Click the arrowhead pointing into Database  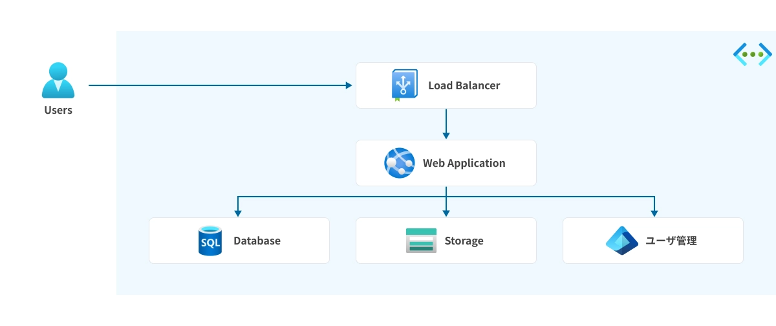tap(239, 212)
